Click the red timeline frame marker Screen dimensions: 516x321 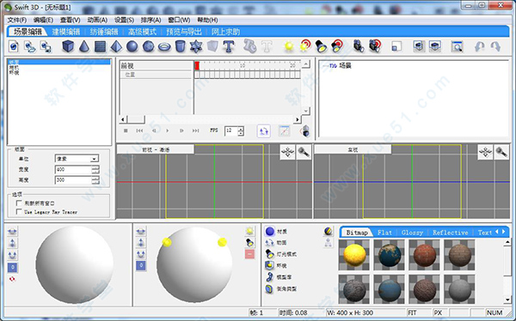[197, 65]
